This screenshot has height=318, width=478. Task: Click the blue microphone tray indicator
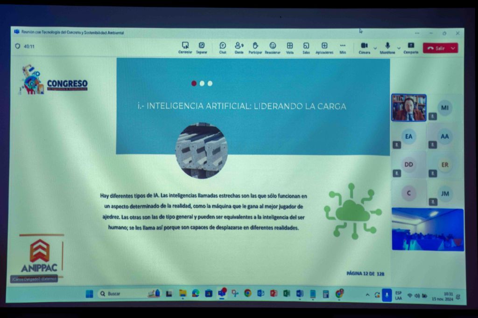point(387,295)
